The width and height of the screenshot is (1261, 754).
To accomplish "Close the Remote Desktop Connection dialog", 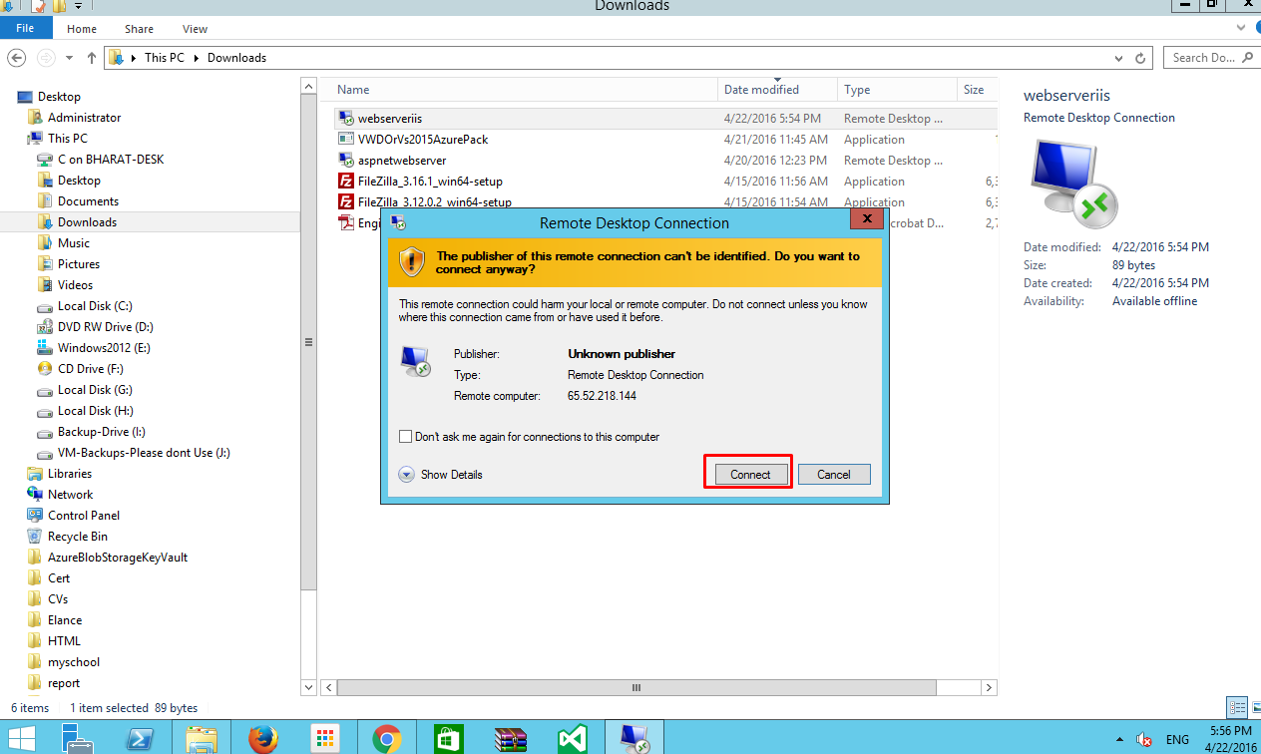I will tap(866, 218).
